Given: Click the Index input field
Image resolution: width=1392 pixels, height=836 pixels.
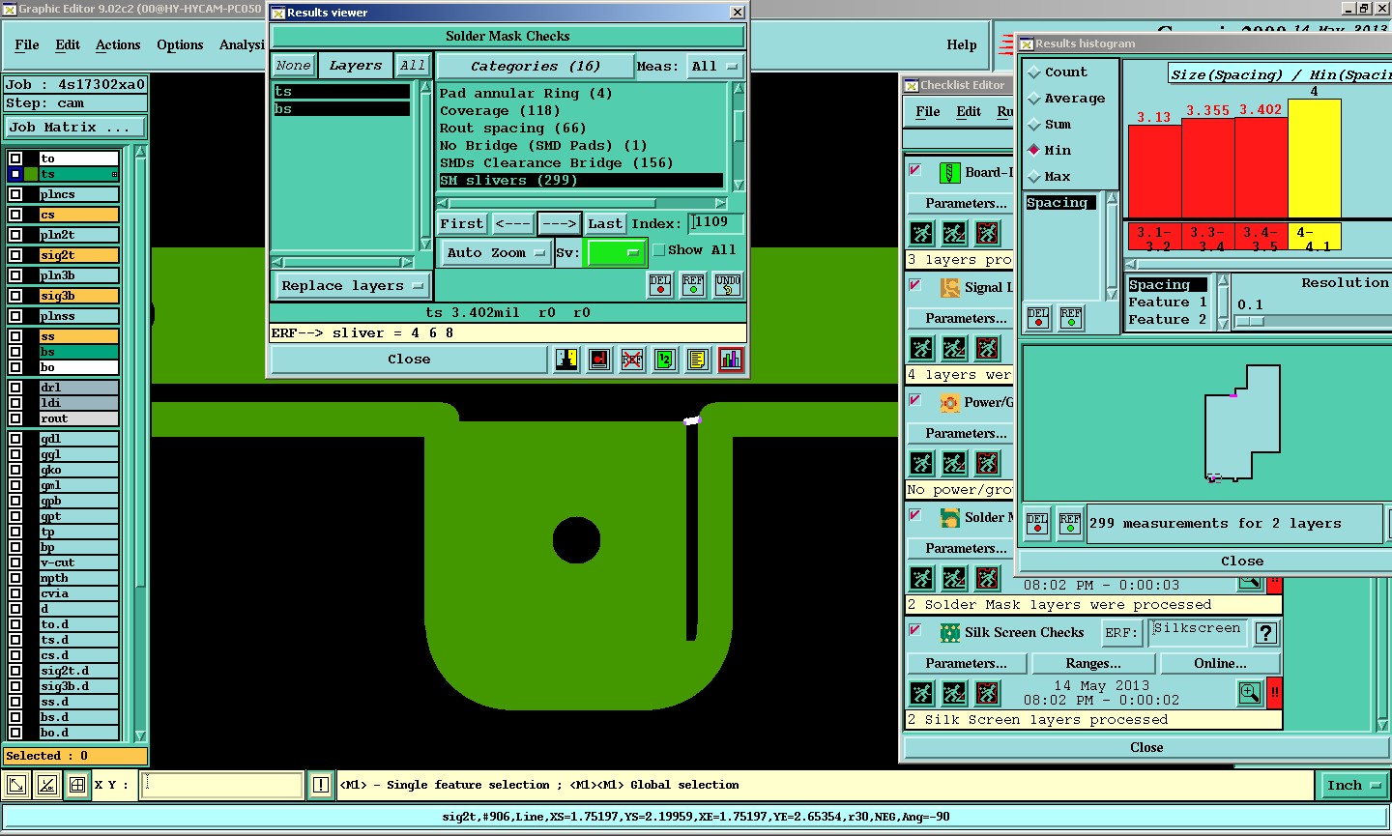Looking at the screenshot, I should 715,223.
